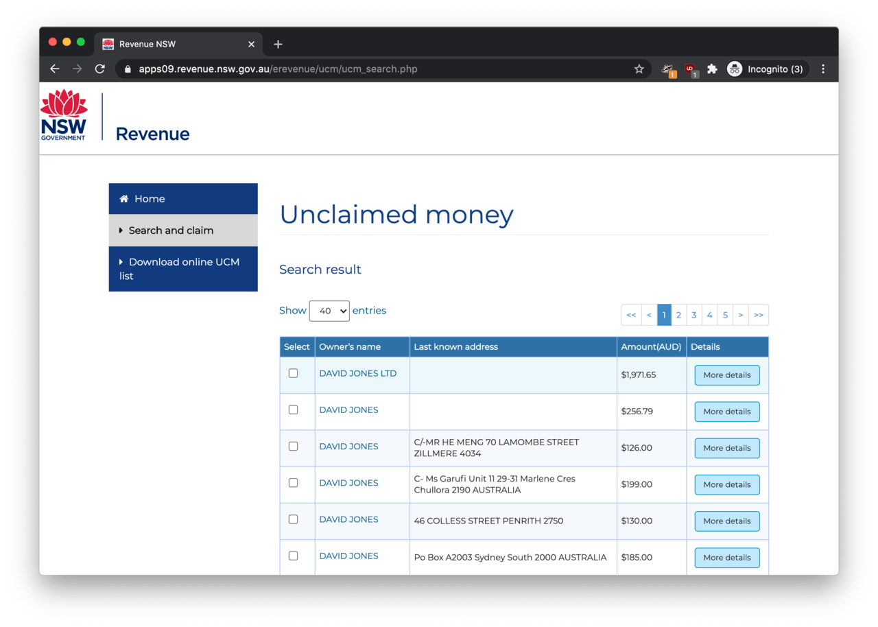Click the Unclaimed money heading
The image size is (878, 627).
point(396,215)
